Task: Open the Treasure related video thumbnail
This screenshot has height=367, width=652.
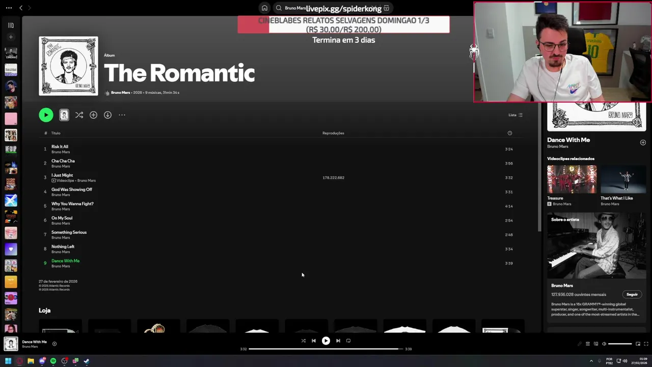Action: coord(572,179)
